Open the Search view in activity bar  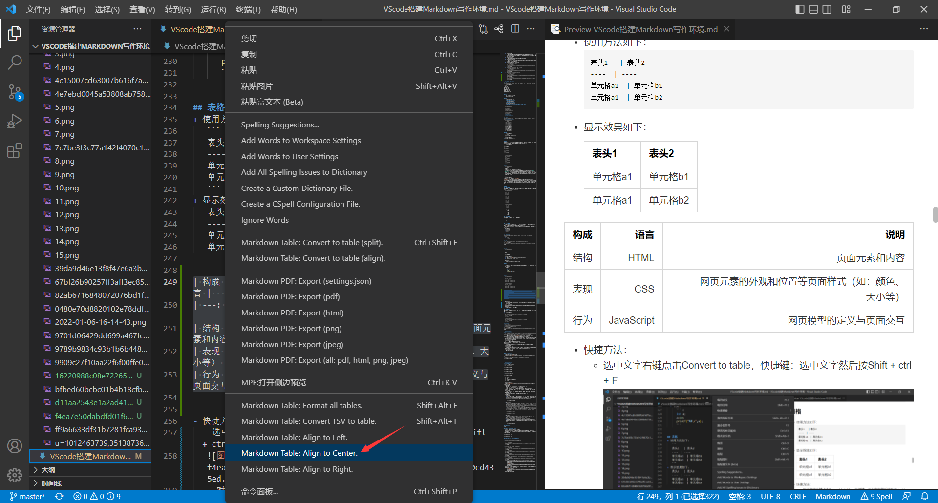[15, 62]
